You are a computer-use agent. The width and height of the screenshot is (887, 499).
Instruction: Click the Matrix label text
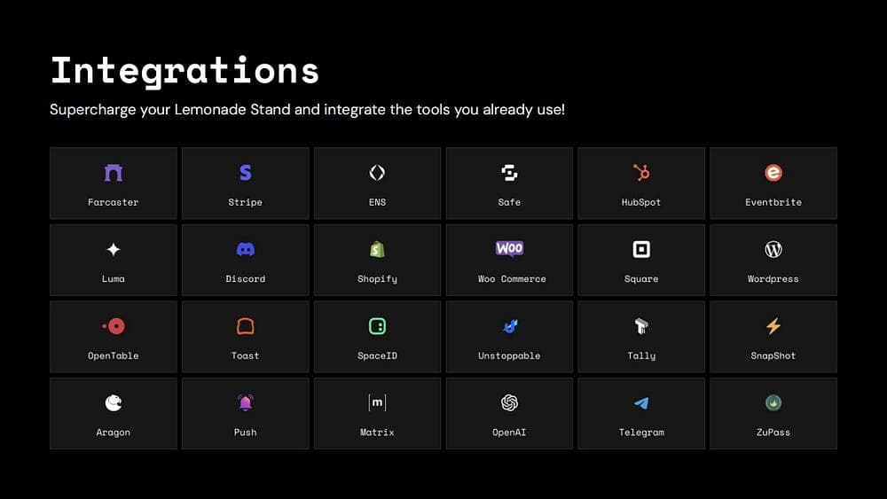tap(377, 433)
